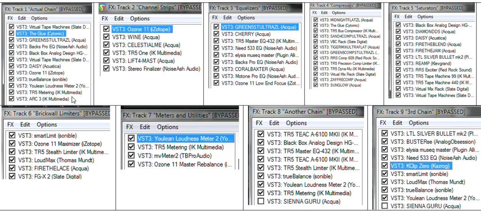Uncheck The Glue plugin in Track 1
This screenshot has height=211, width=481.
point(11,34)
